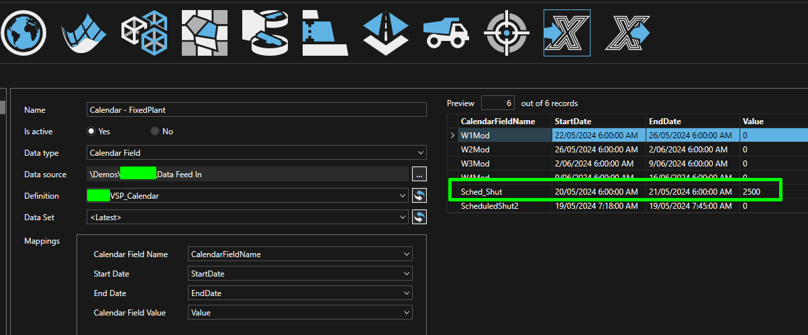The height and width of the screenshot is (335, 808).
Task: Click the Data source browse button
Action: coord(419,175)
